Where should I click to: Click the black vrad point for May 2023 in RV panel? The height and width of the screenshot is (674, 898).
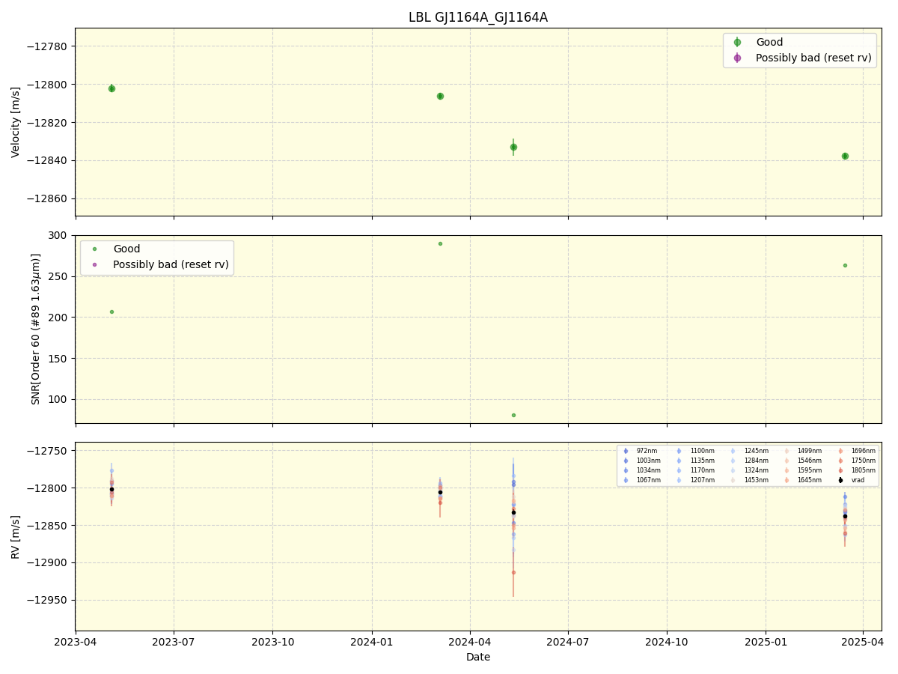point(112,489)
